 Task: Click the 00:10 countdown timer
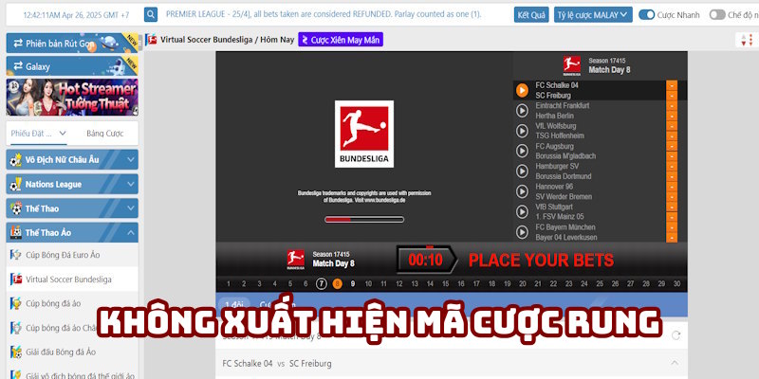pos(425,260)
